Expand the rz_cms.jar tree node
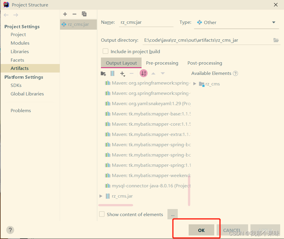284x239 pixels. (101, 196)
